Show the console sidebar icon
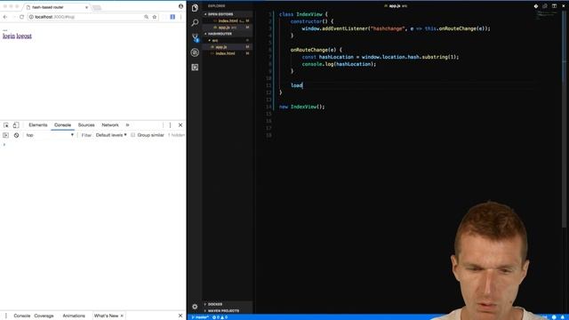 pos(6,135)
